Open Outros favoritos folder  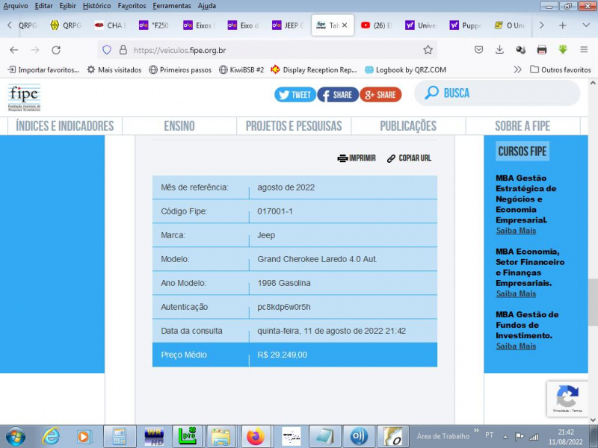(x=561, y=69)
